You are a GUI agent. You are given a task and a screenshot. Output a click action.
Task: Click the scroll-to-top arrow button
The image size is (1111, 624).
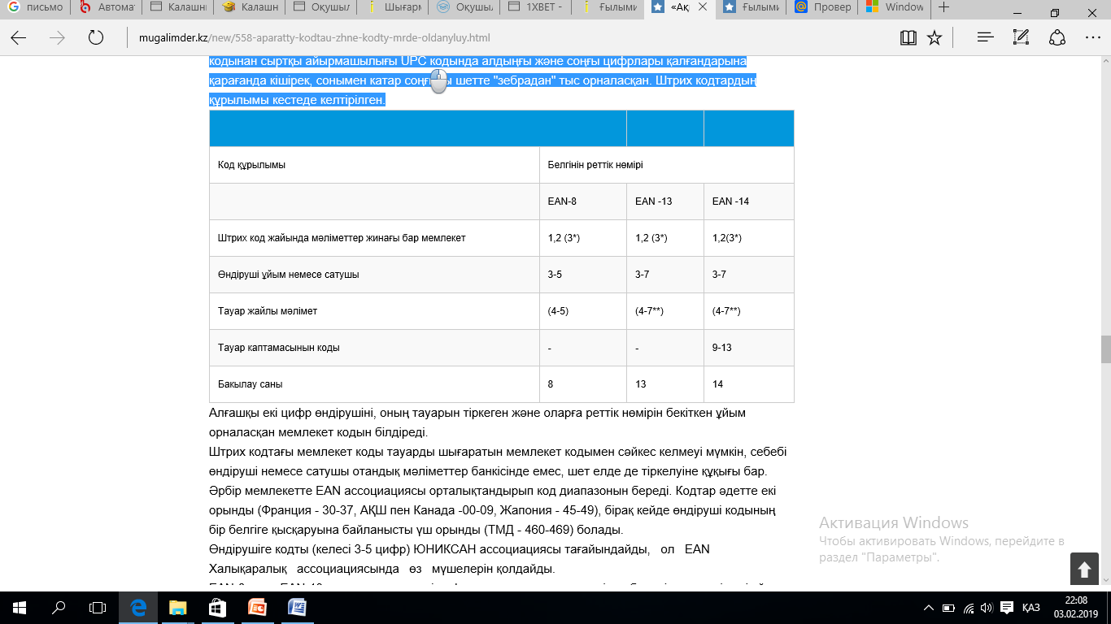[1084, 569]
